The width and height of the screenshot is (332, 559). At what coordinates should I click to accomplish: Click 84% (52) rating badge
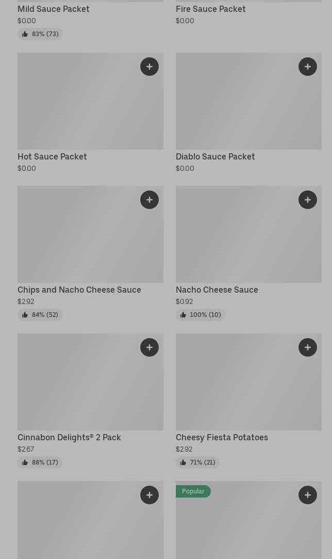coord(40,315)
